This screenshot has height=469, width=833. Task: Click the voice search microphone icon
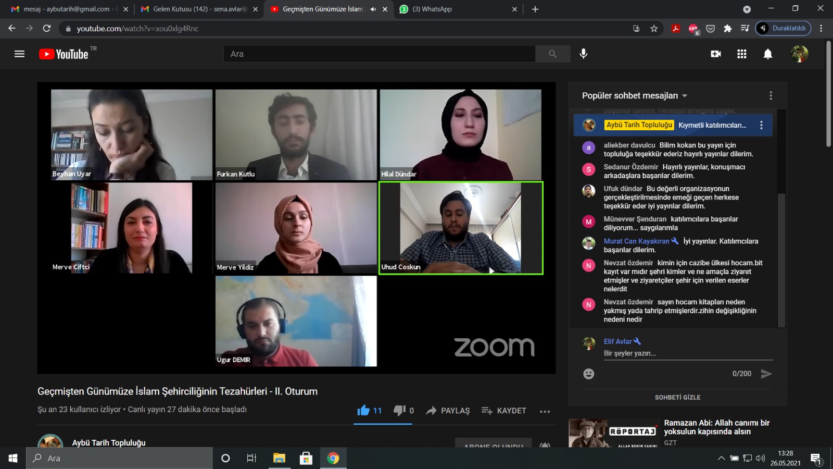[x=584, y=54]
